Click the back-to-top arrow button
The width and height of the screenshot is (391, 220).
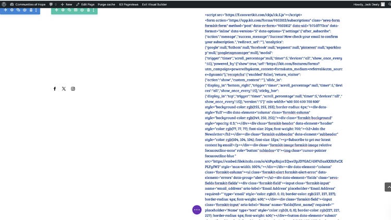[388, 187]
